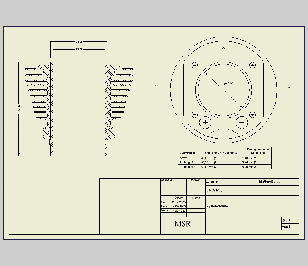Click the Schleifmaß des Zylinders column header
This screenshot has height=266, width=308.
221,153
